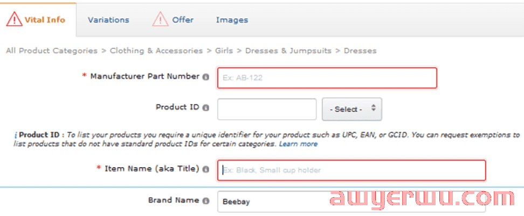Navigate to Girls breadcrumb category
Image resolution: width=524 pixels, height=216 pixels.
[224, 51]
